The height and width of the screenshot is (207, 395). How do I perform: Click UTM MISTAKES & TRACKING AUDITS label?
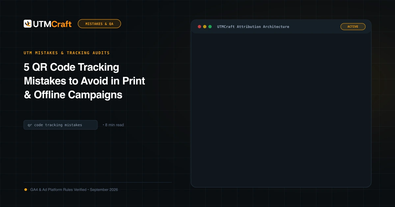pyautogui.click(x=66, y=53)
